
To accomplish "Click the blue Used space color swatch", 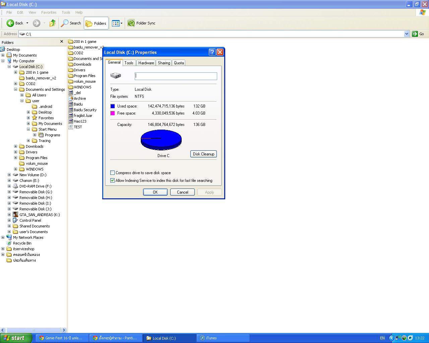I will click(113, 106).
